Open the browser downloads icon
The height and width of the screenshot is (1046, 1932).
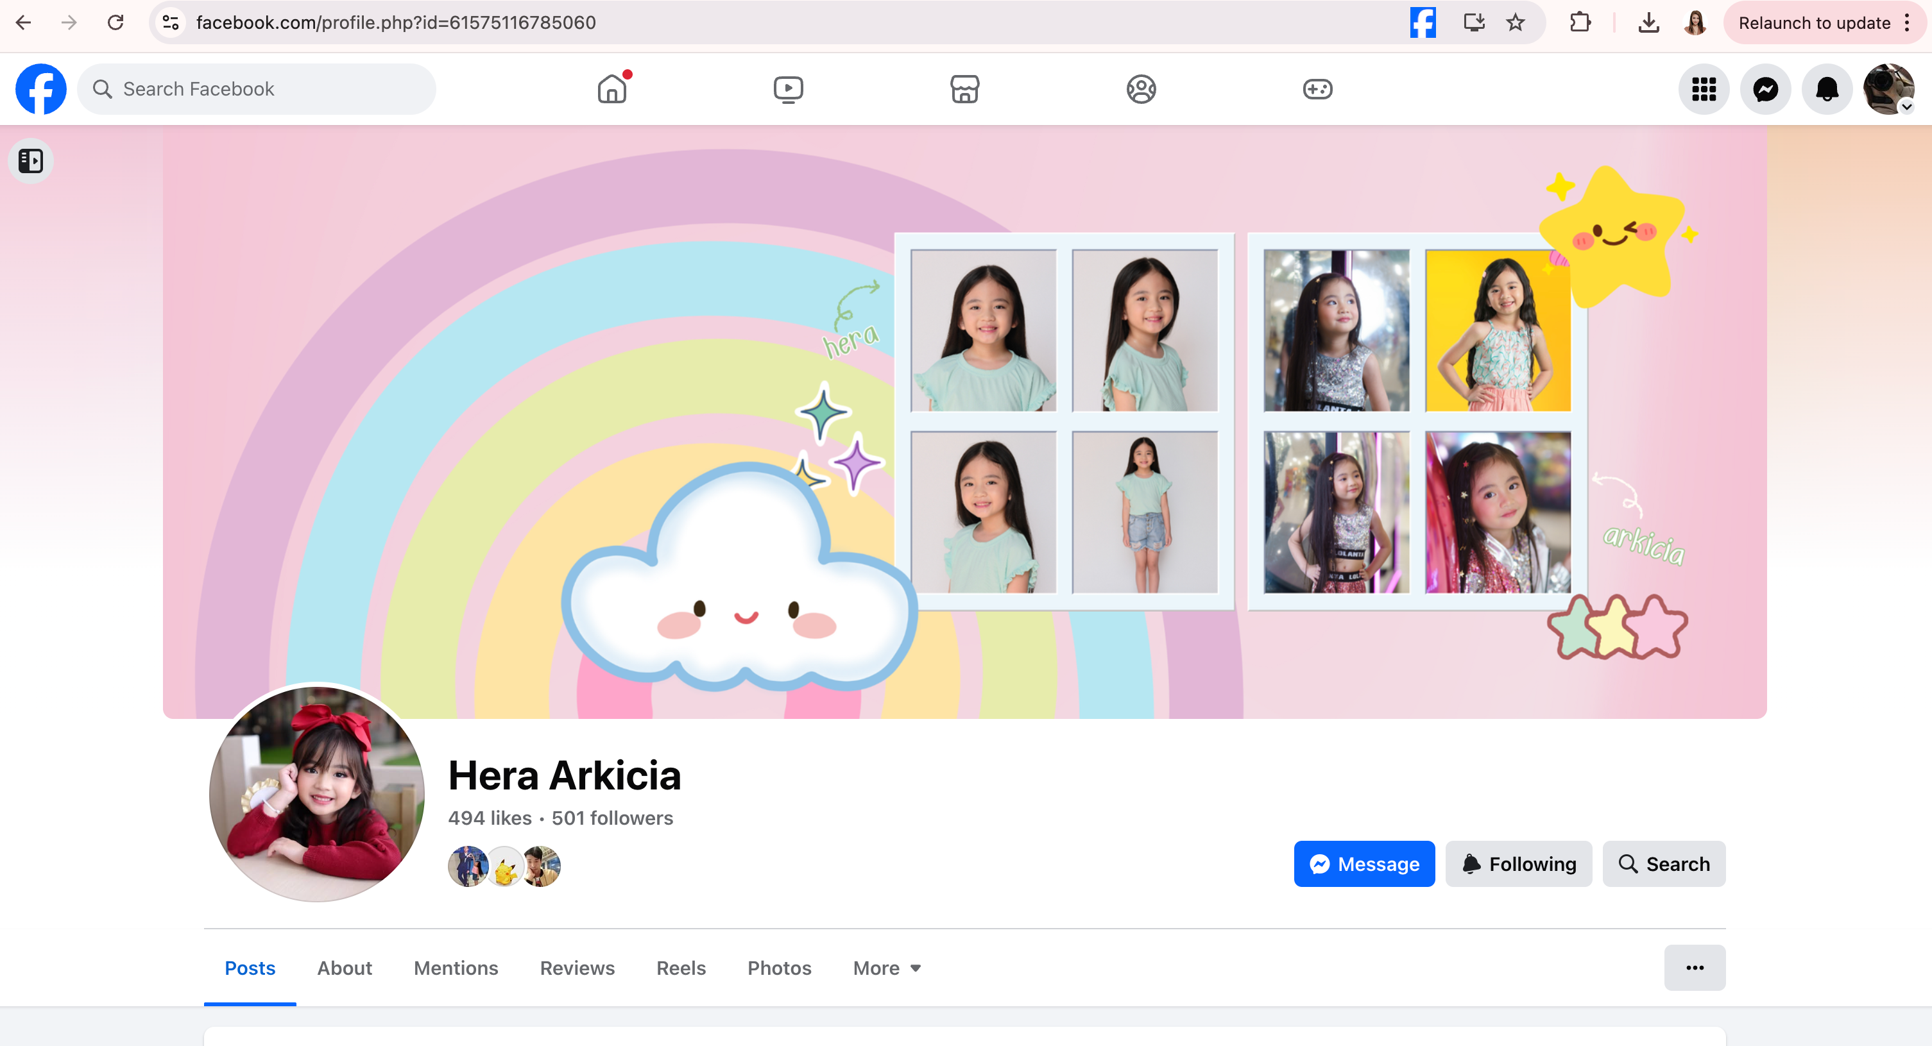coord(1648,22)
